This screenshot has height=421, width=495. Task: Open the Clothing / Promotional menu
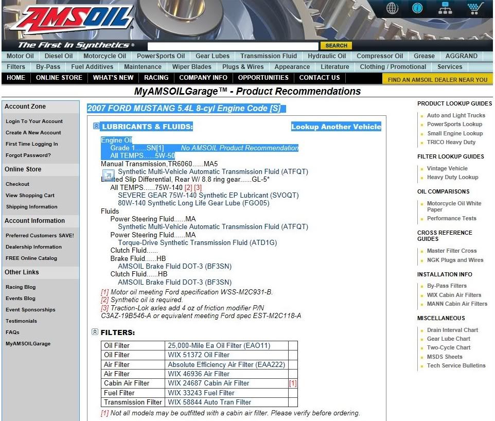pos(393,66)
